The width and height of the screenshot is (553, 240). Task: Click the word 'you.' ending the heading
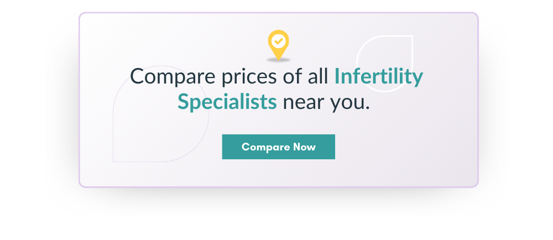[350, 103]
